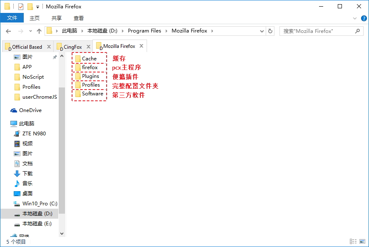The height and width of the screenshot is (247, 369).
Task: Expand the address bar history dropdown
Action: 262,31
